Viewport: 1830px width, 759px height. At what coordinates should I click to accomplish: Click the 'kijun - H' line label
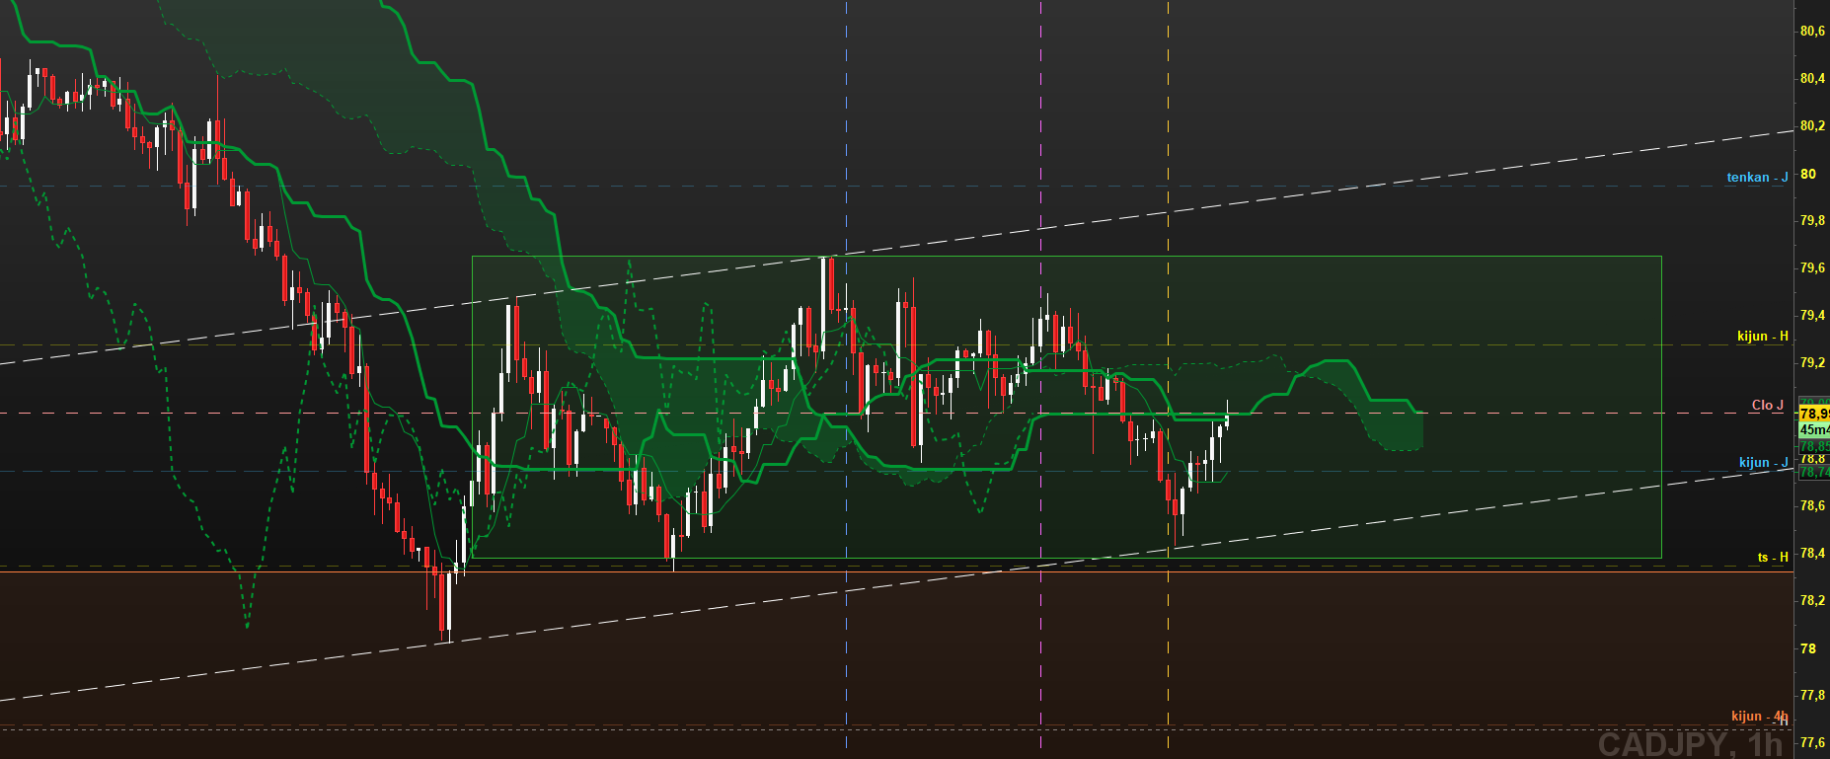tap(1763, 337)
